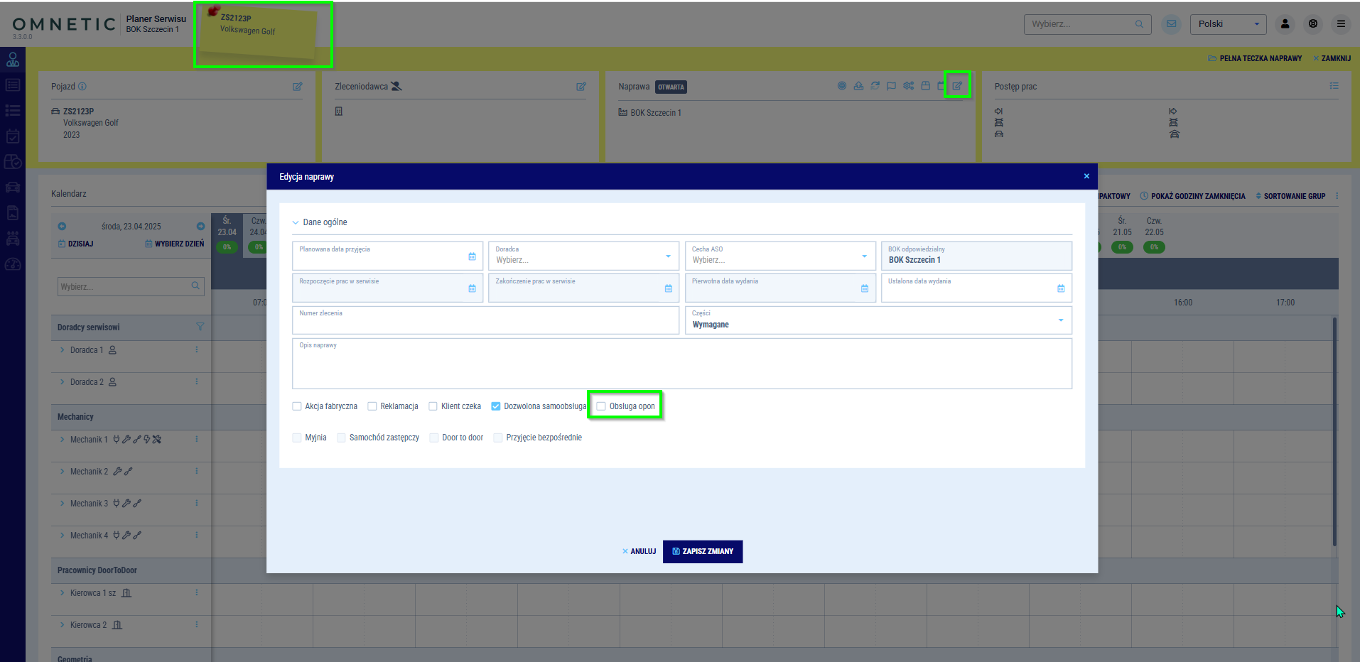
Task: Click the edit repair pencil icon
Action: [x=957, y=86]
